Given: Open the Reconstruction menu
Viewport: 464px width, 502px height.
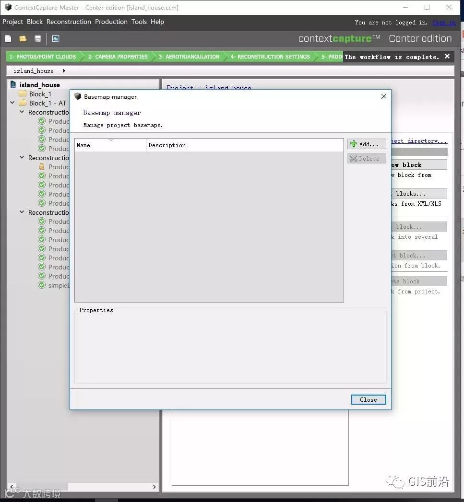Looking at the screenshot, I should (69, 22).
